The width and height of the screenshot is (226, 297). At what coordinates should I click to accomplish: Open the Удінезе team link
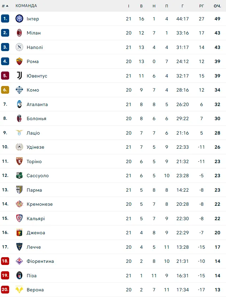pyautogui.click(x=35, y=147)
